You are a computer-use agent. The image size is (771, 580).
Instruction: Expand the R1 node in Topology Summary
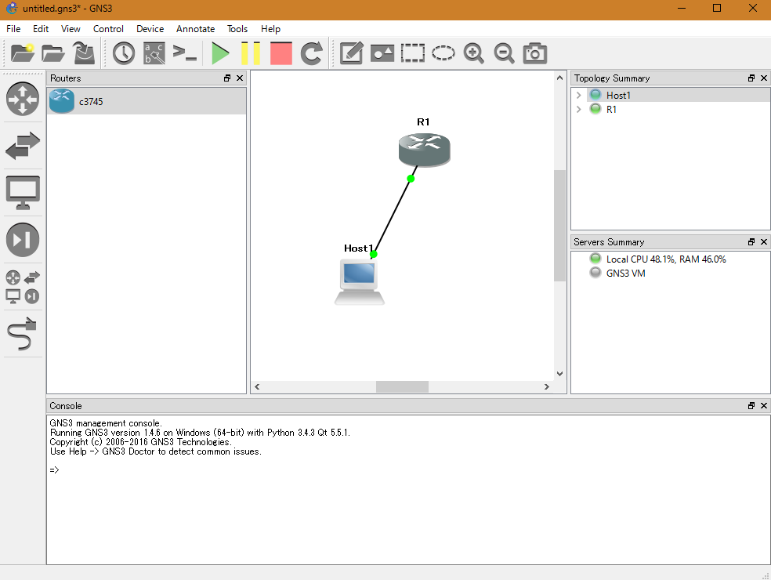pyautogui.click(x=579, y=109)
